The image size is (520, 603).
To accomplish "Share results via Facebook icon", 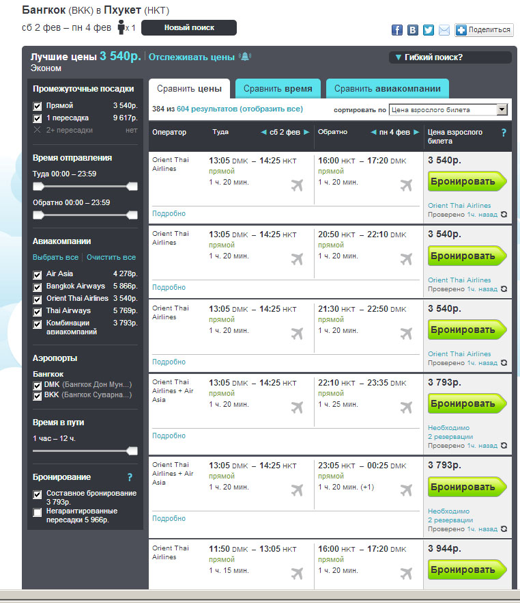I will (396, 29).
